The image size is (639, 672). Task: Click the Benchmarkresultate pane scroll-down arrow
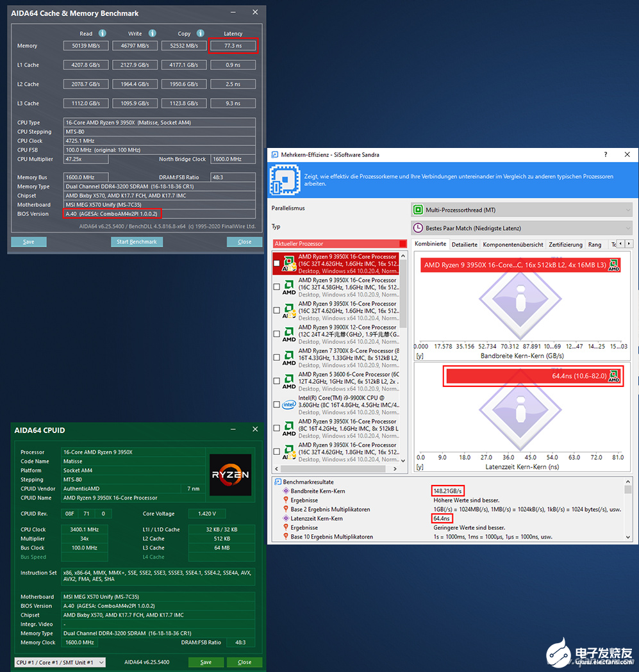point(628,537)
